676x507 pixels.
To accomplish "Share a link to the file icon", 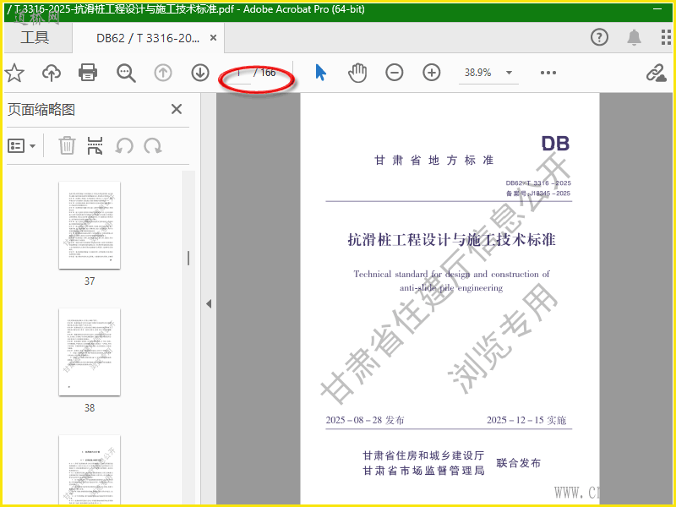I will 657,73.
